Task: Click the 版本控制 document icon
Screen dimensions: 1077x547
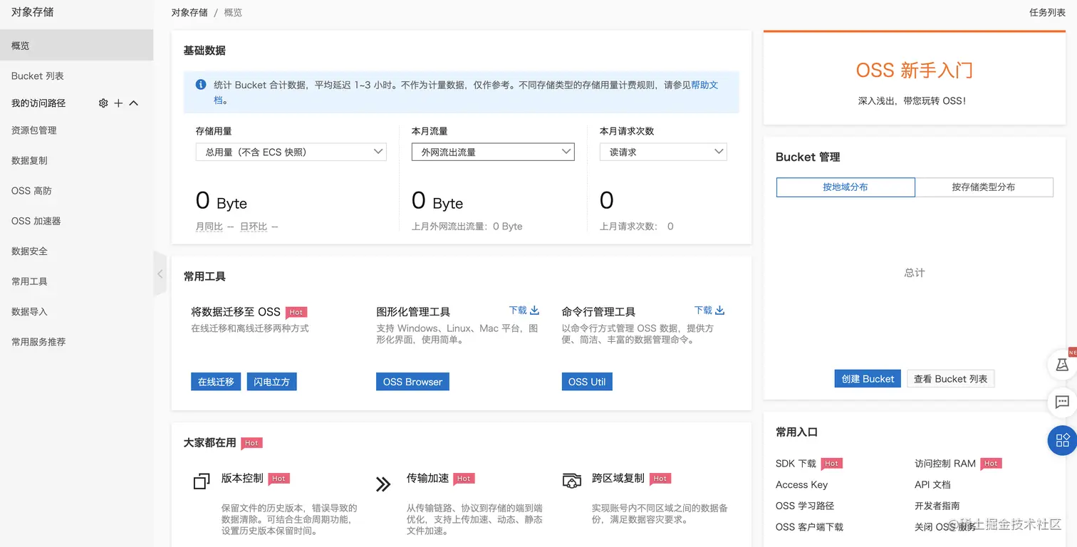Action: 201,482
